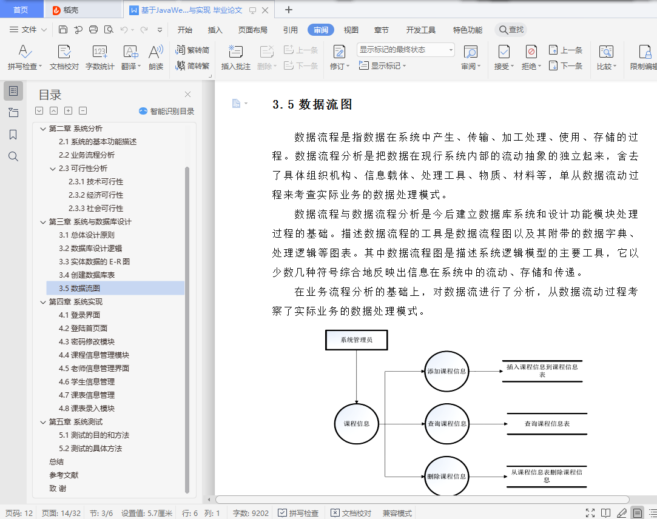The image size is (657, 519).
Task: Open the 文件 menu dropdown
Action: click(28, 30)
